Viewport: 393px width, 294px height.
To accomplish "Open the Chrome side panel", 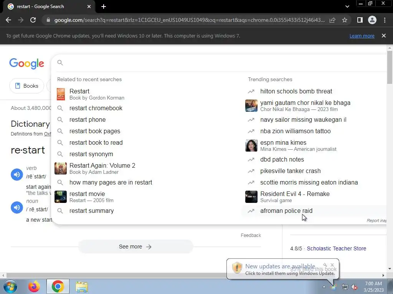I will [360, 20].
